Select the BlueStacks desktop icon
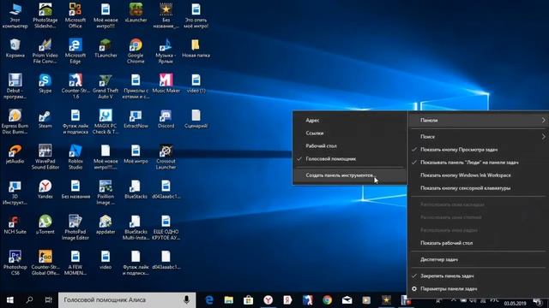 pos(136,189)
